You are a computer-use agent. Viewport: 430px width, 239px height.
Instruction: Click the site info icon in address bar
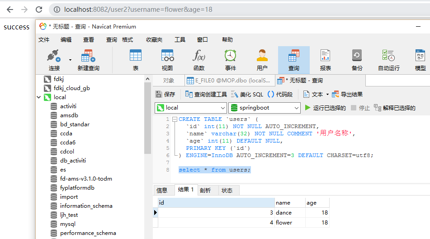57,10
